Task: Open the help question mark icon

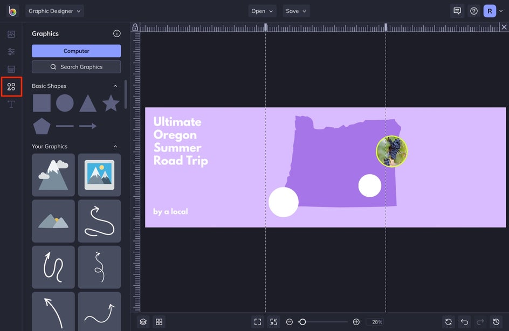Action: pyautogui.click(x=474, y=11)
